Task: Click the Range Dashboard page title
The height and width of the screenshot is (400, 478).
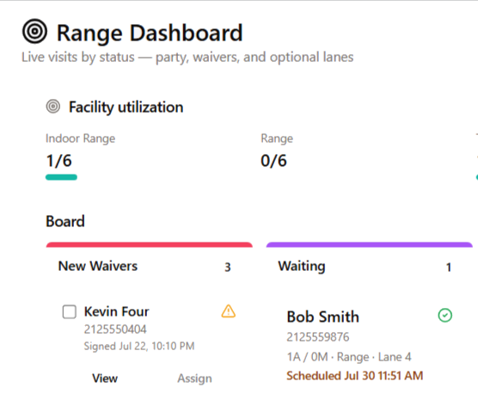Action: [x=150, y=33]
